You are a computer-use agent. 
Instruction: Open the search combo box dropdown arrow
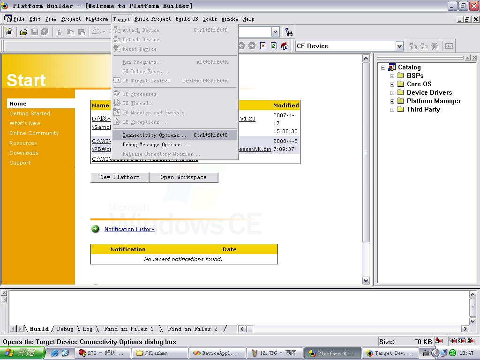click(x=275, y=32)
